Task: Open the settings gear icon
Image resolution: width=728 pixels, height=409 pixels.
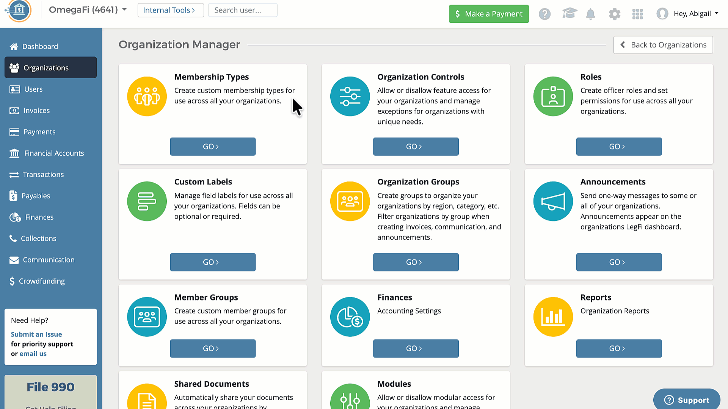Action: 614,14
